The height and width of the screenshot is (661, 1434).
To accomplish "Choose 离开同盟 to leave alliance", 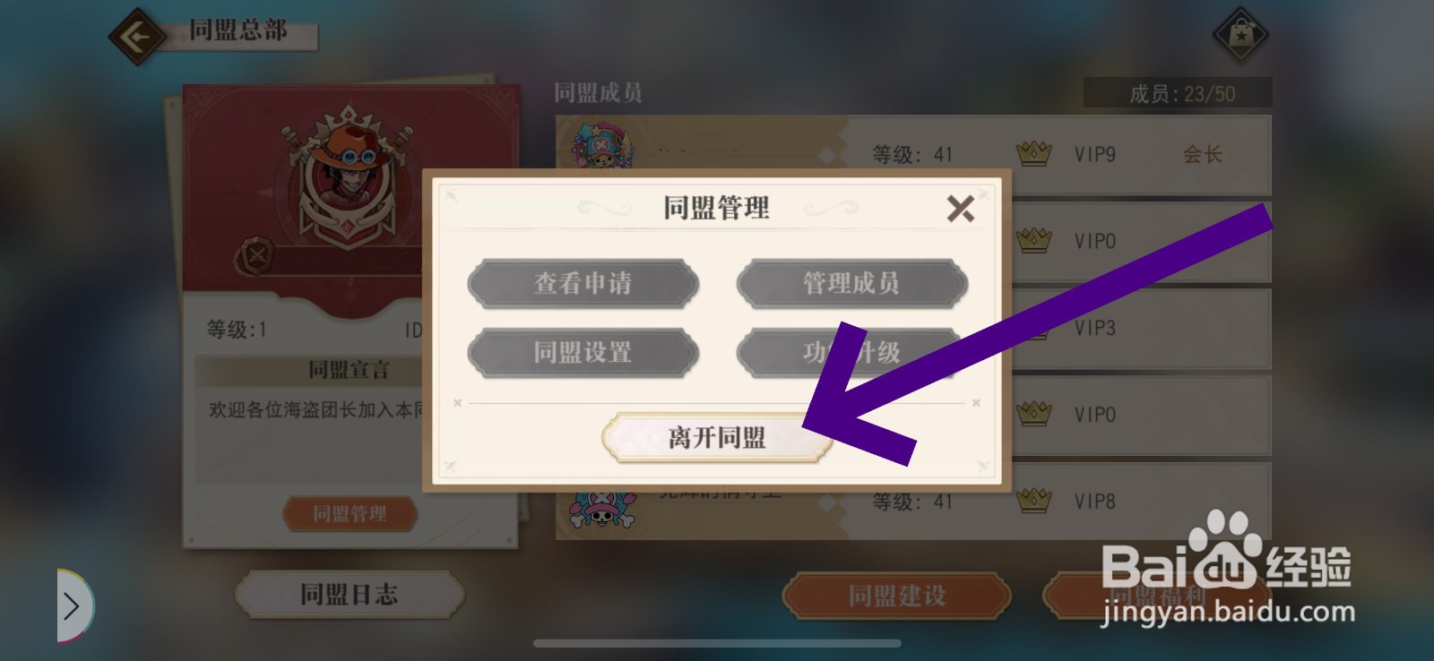I will 716,438.
